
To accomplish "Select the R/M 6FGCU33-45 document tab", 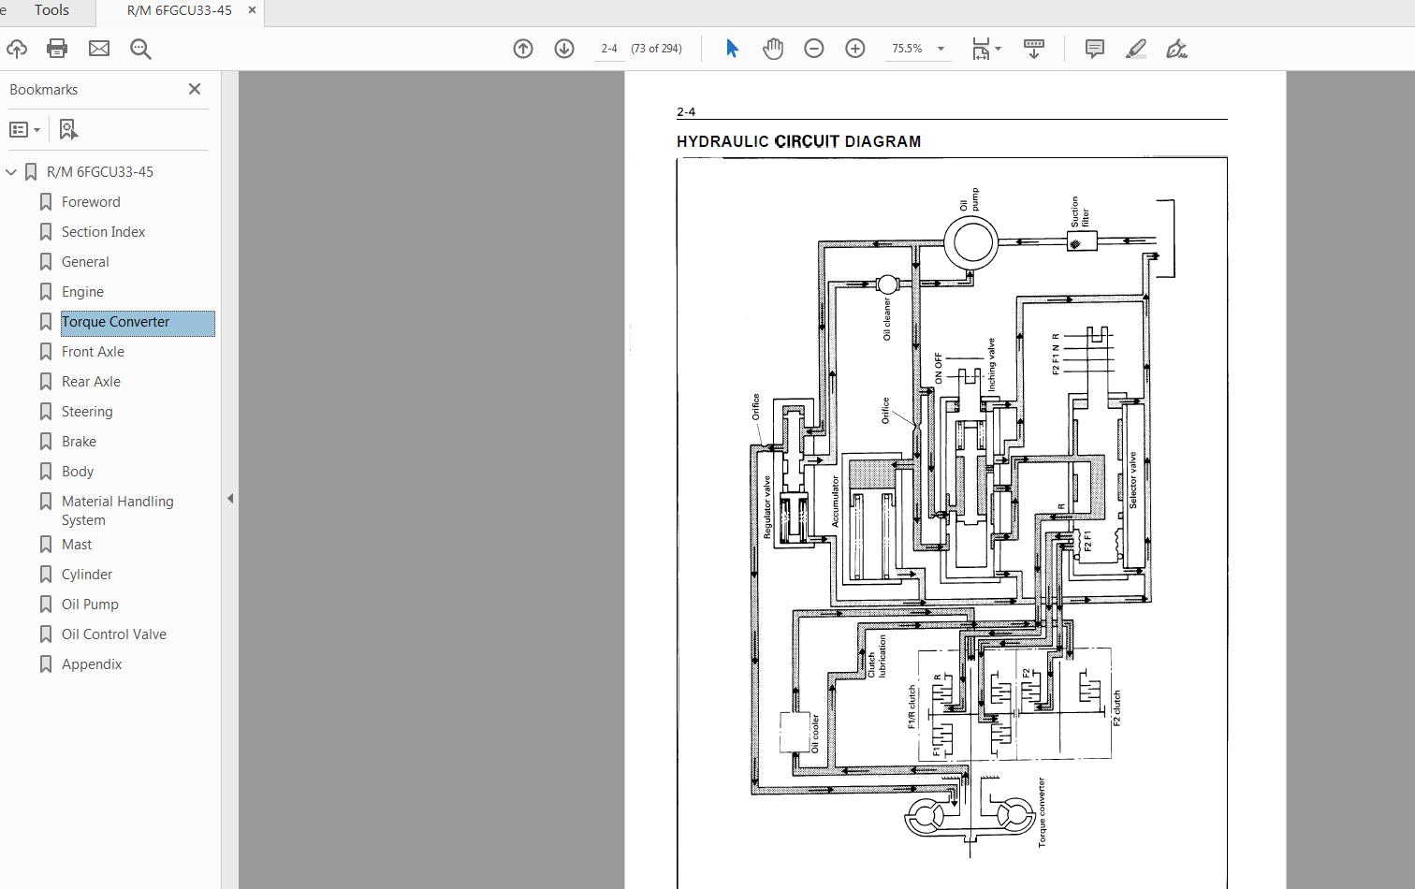I will pyautogui.click(x=177, y=11).
